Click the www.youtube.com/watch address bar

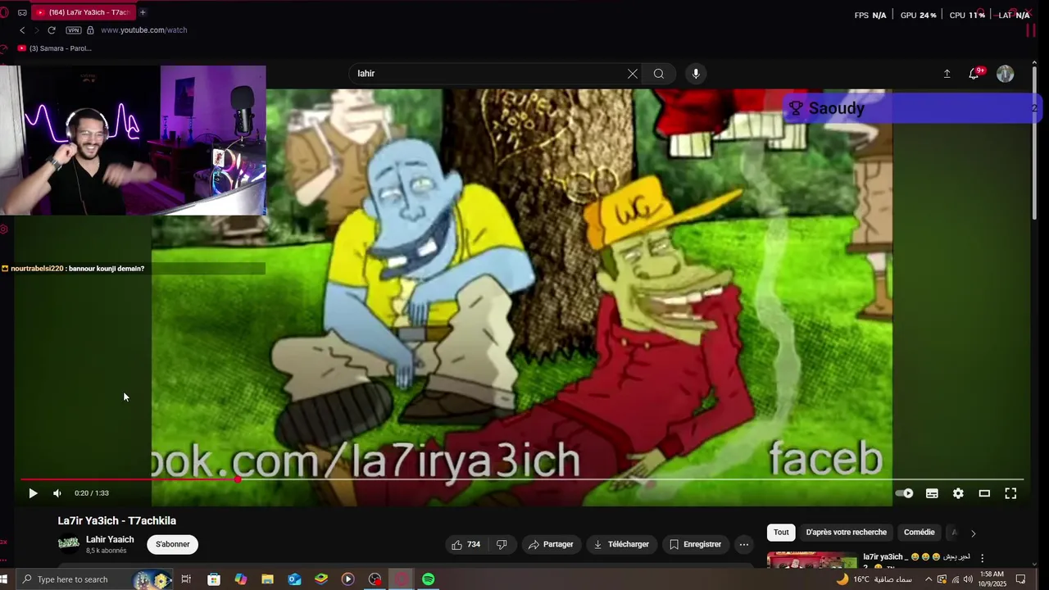pos(144,30)
